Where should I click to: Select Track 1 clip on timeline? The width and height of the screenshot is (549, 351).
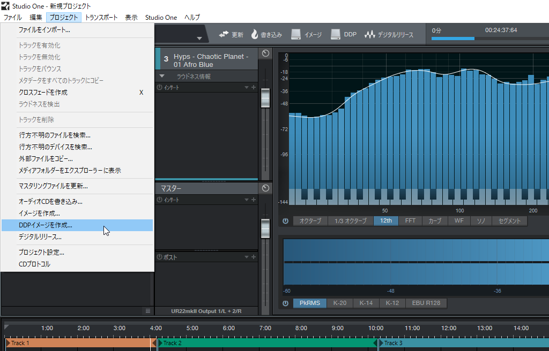(x=80, y=343)
